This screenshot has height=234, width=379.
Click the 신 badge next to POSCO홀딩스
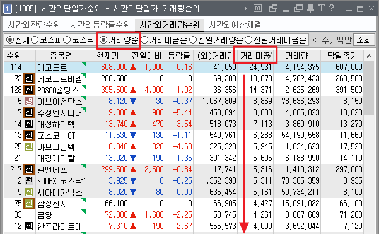(x=29, y=90)
